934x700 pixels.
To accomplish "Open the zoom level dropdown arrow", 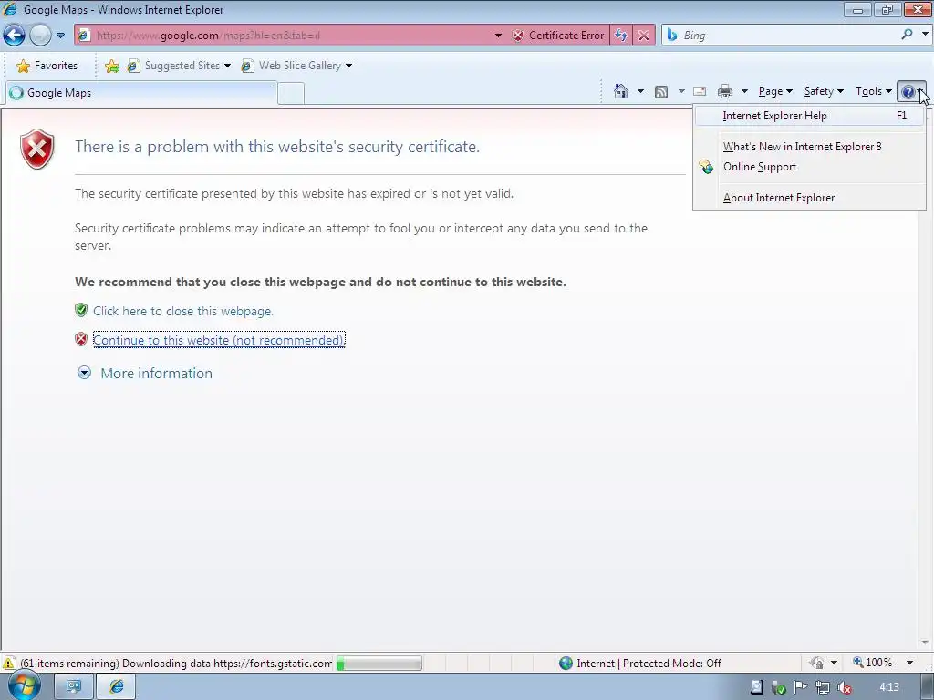I will tap(909, 663).
